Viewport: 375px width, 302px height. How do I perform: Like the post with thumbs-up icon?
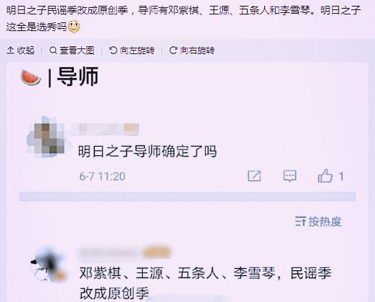pos(325,176)
